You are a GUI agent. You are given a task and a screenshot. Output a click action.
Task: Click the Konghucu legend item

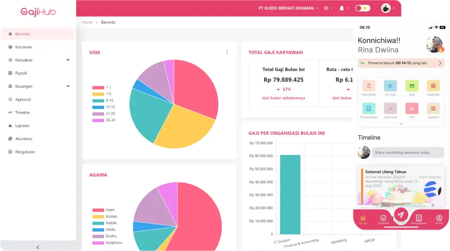point(107,242)
